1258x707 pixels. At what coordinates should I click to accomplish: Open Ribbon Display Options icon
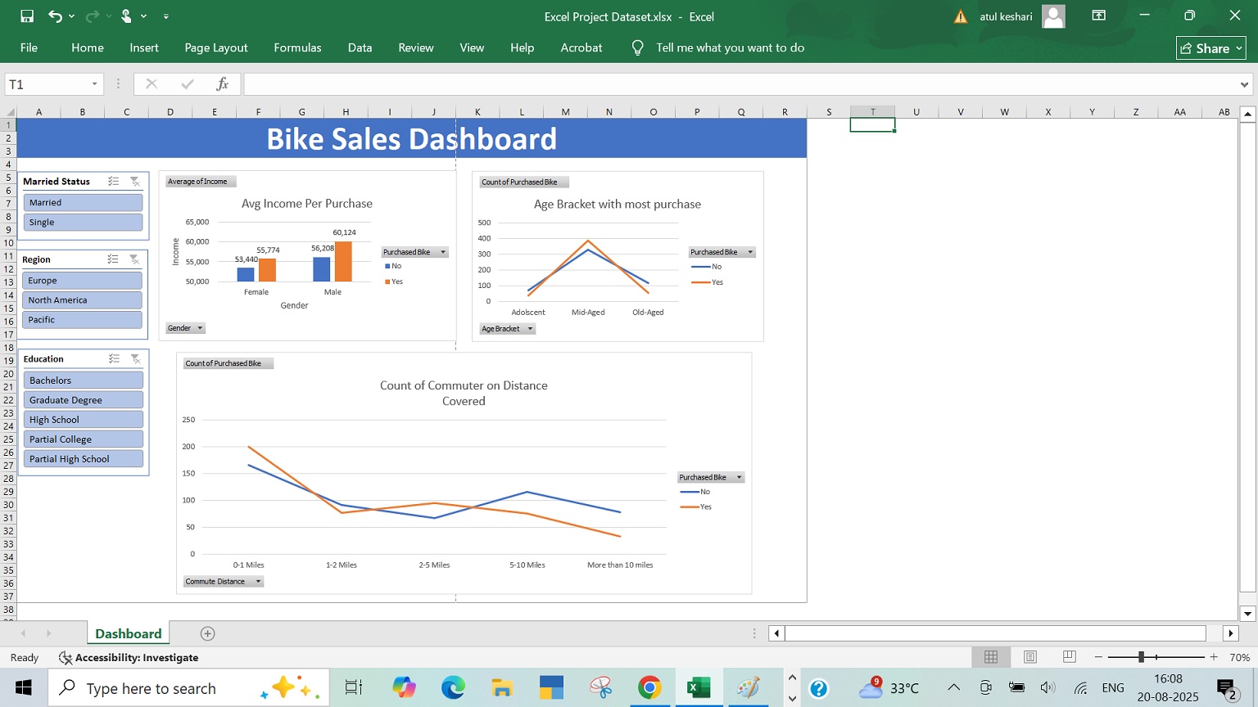pos(1099,16)
